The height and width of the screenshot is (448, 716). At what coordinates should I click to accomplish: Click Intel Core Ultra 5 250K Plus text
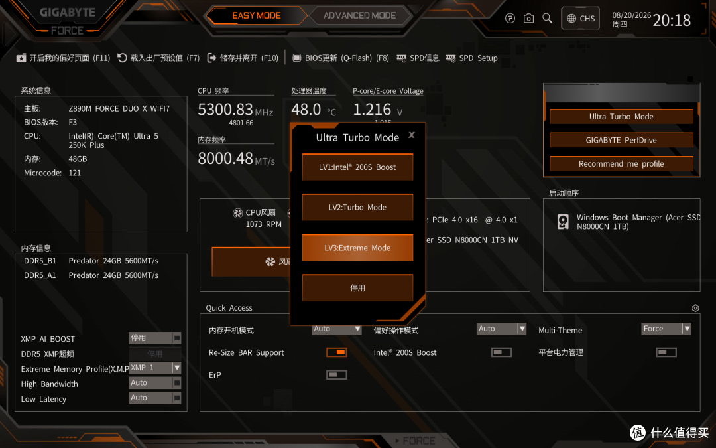click(x=113, y=140)
